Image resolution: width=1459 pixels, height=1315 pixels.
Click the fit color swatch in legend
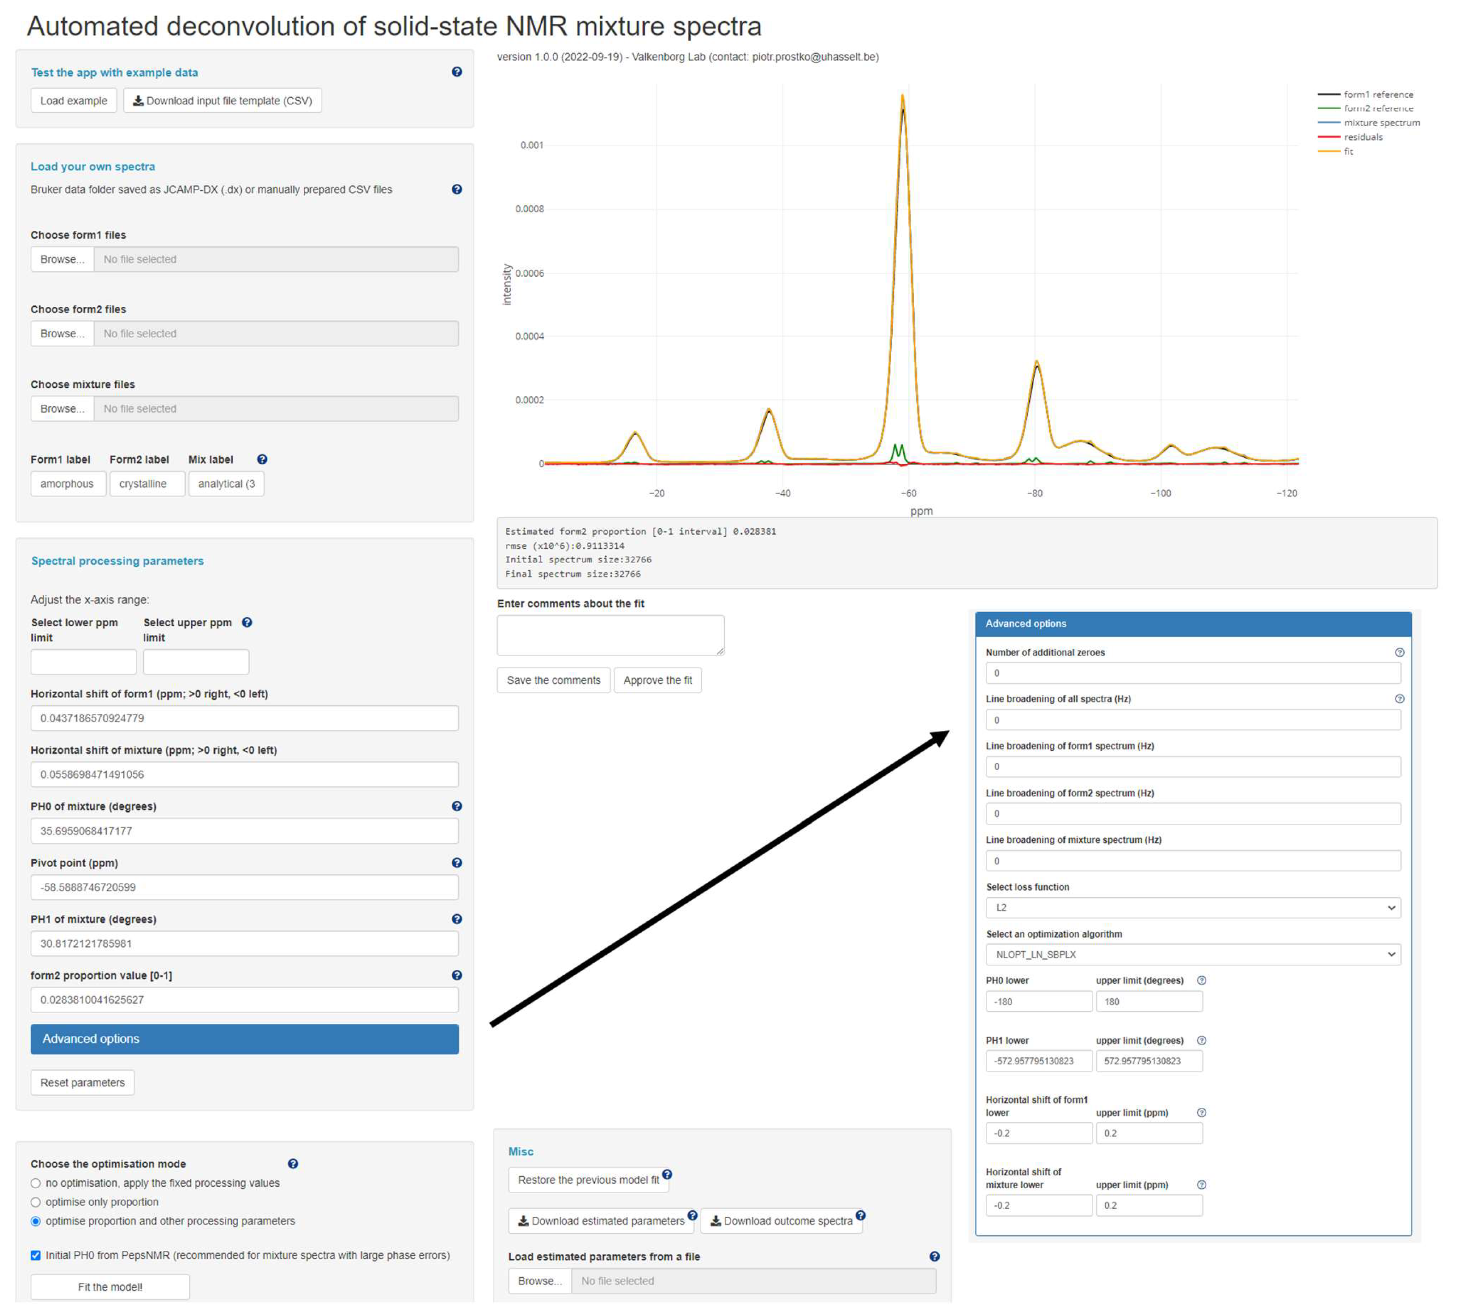[1328, 152]
